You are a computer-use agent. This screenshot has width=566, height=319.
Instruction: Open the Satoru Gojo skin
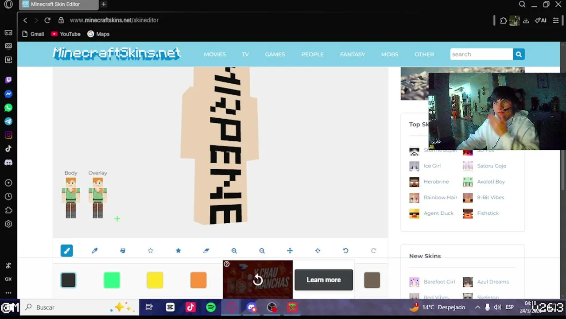[x=492, y=166]
